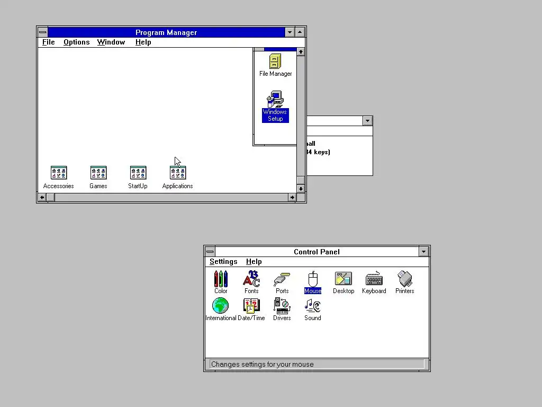Viewport: 542px width, 407px height.
Task: Minimize the Program Manager window
Action: [290, 32]
